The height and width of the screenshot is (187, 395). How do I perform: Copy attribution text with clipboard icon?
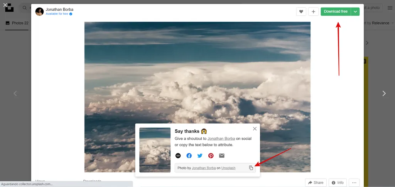(x=251, y=168)
